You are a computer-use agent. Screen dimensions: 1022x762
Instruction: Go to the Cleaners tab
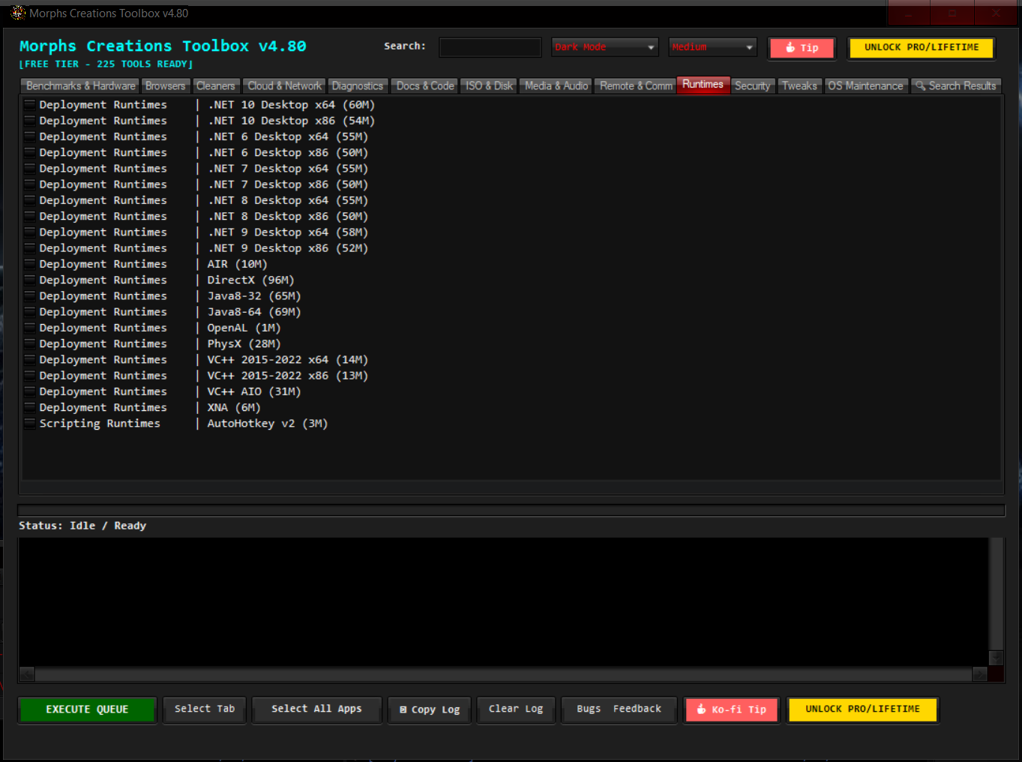click(x=216, y=86)
